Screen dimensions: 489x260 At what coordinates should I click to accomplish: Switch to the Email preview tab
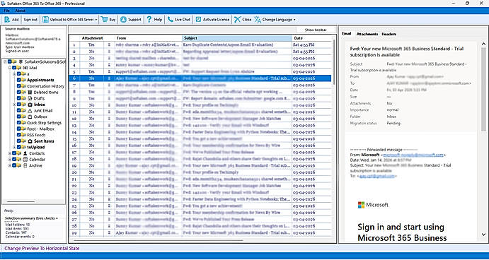[347, 34]
